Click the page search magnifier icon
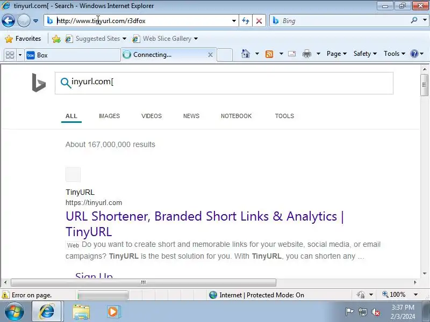Viewport: 430px width, 322px height. pos(66,83)
